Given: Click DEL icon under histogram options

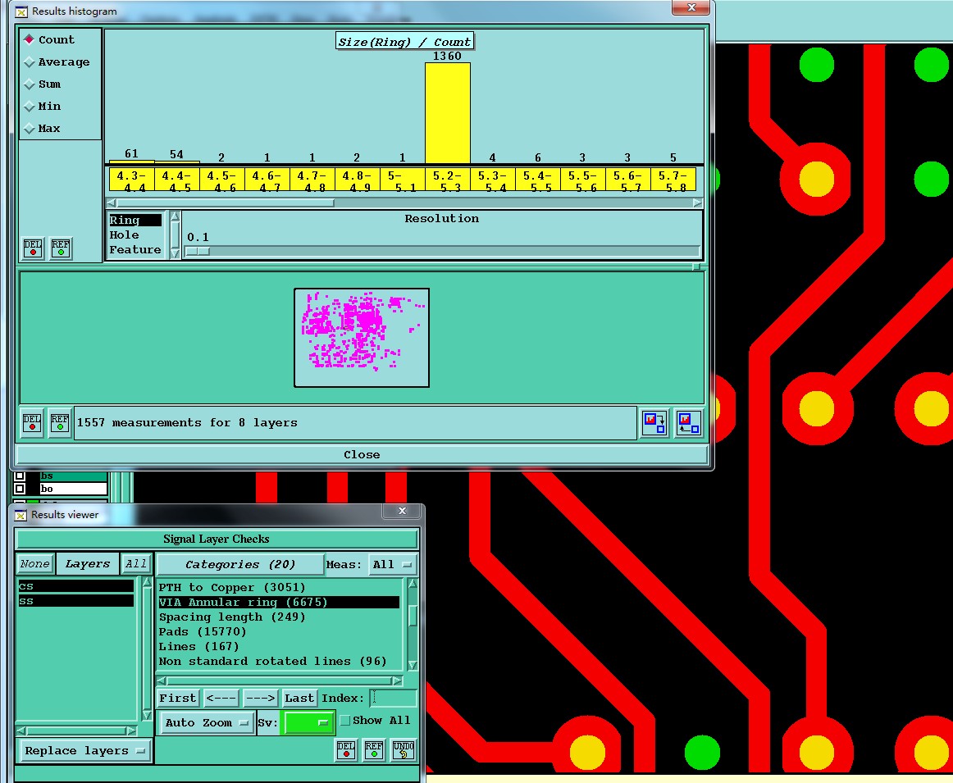Looking at the screenshot, I should coord(33,248).
